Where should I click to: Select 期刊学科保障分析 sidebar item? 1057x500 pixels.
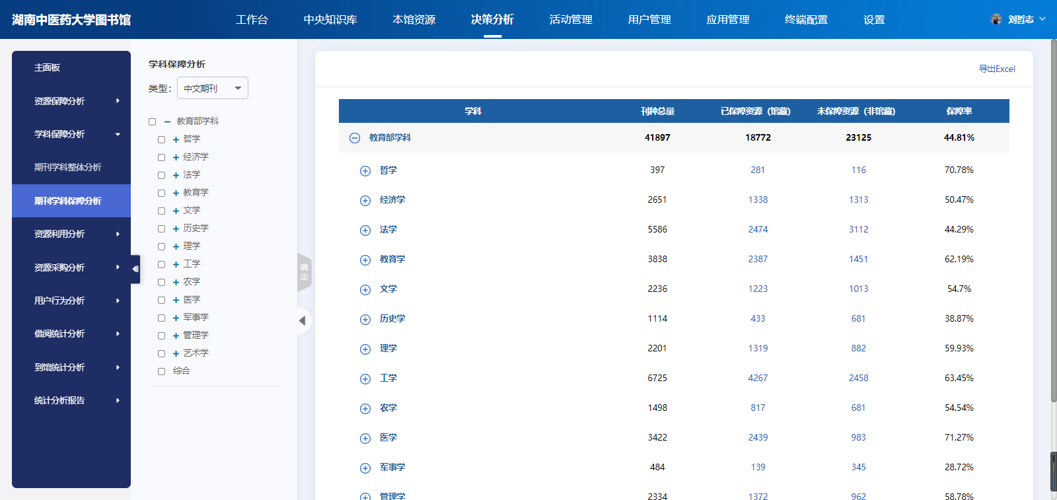[71, 201]
